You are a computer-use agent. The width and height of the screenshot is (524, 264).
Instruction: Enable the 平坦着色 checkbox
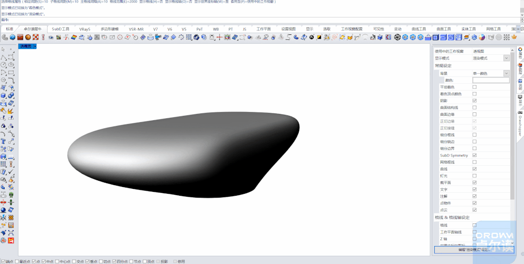click(474, 87)
